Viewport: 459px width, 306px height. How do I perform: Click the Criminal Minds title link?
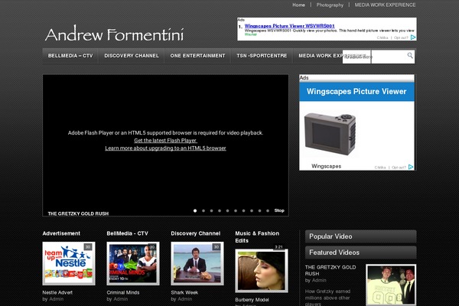123,292
